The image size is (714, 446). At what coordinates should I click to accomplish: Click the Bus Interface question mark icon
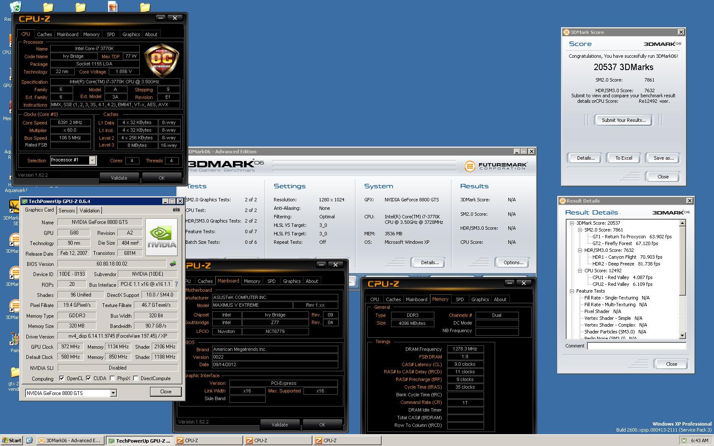point(176,284)
